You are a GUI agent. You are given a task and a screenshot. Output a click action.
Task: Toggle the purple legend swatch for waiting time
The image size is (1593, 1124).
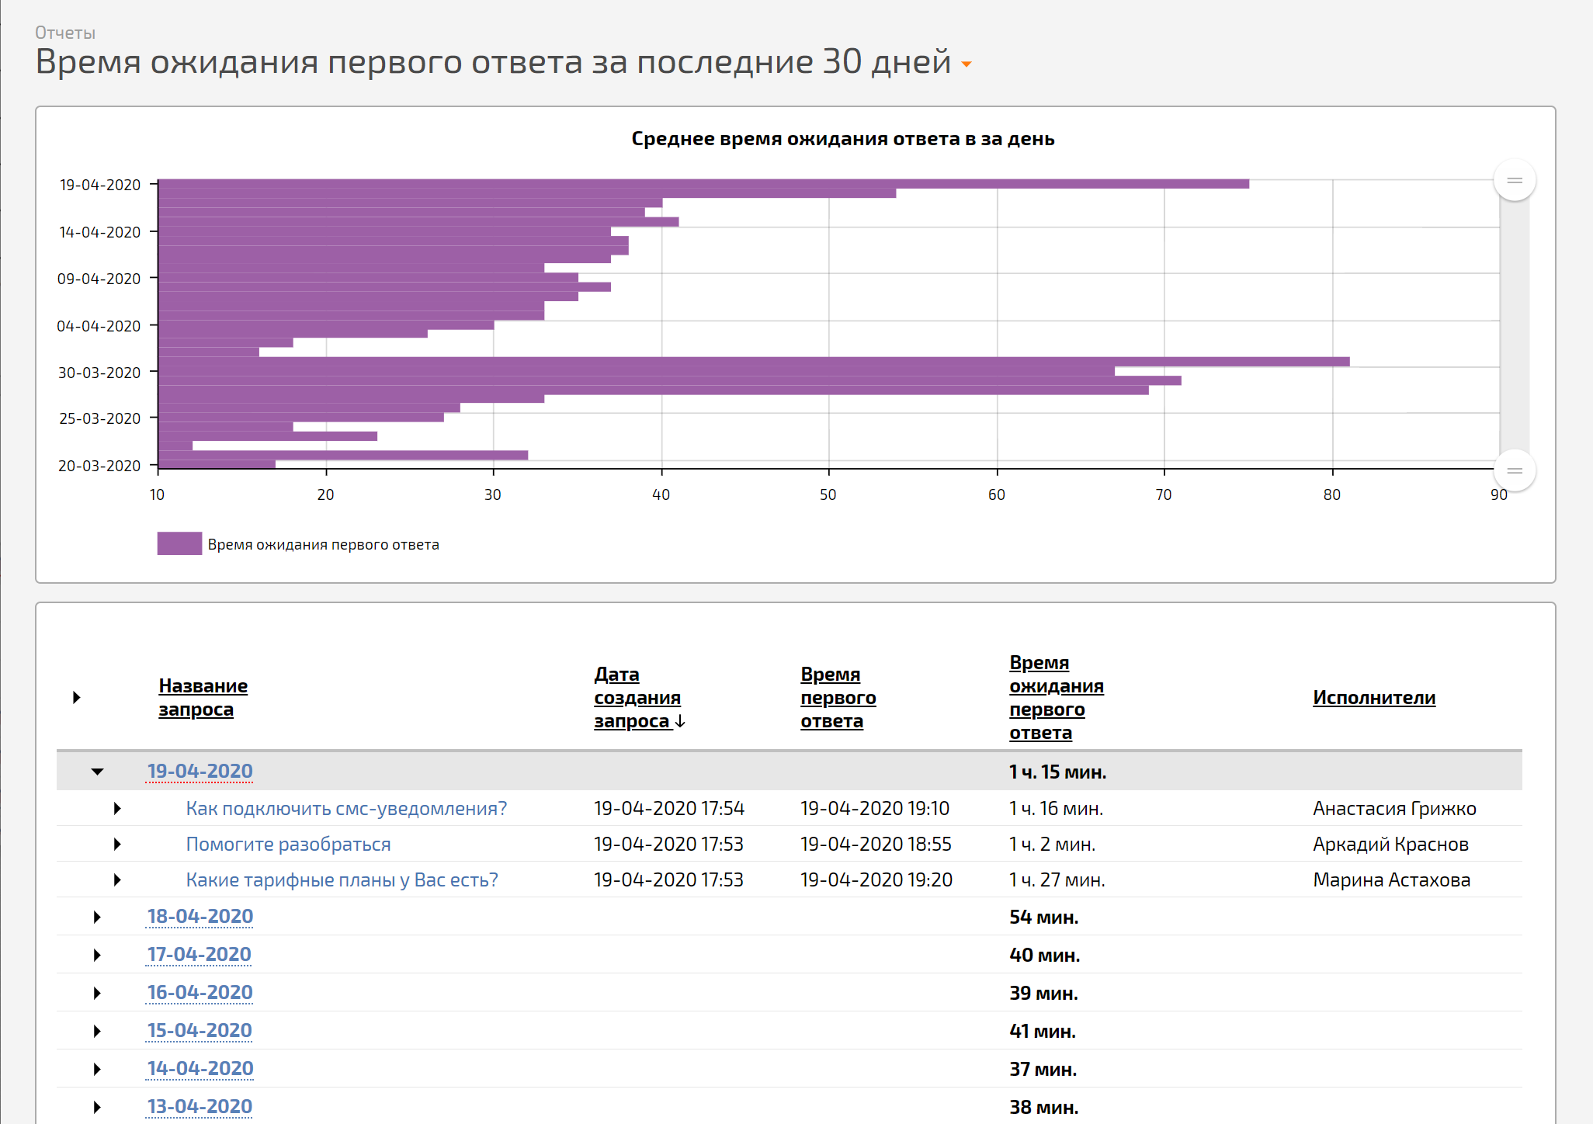(179, 543)
